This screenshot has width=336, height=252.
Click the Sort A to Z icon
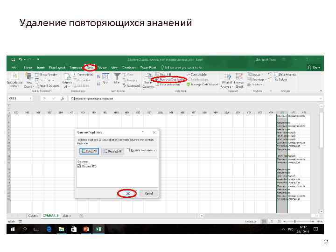98,77
